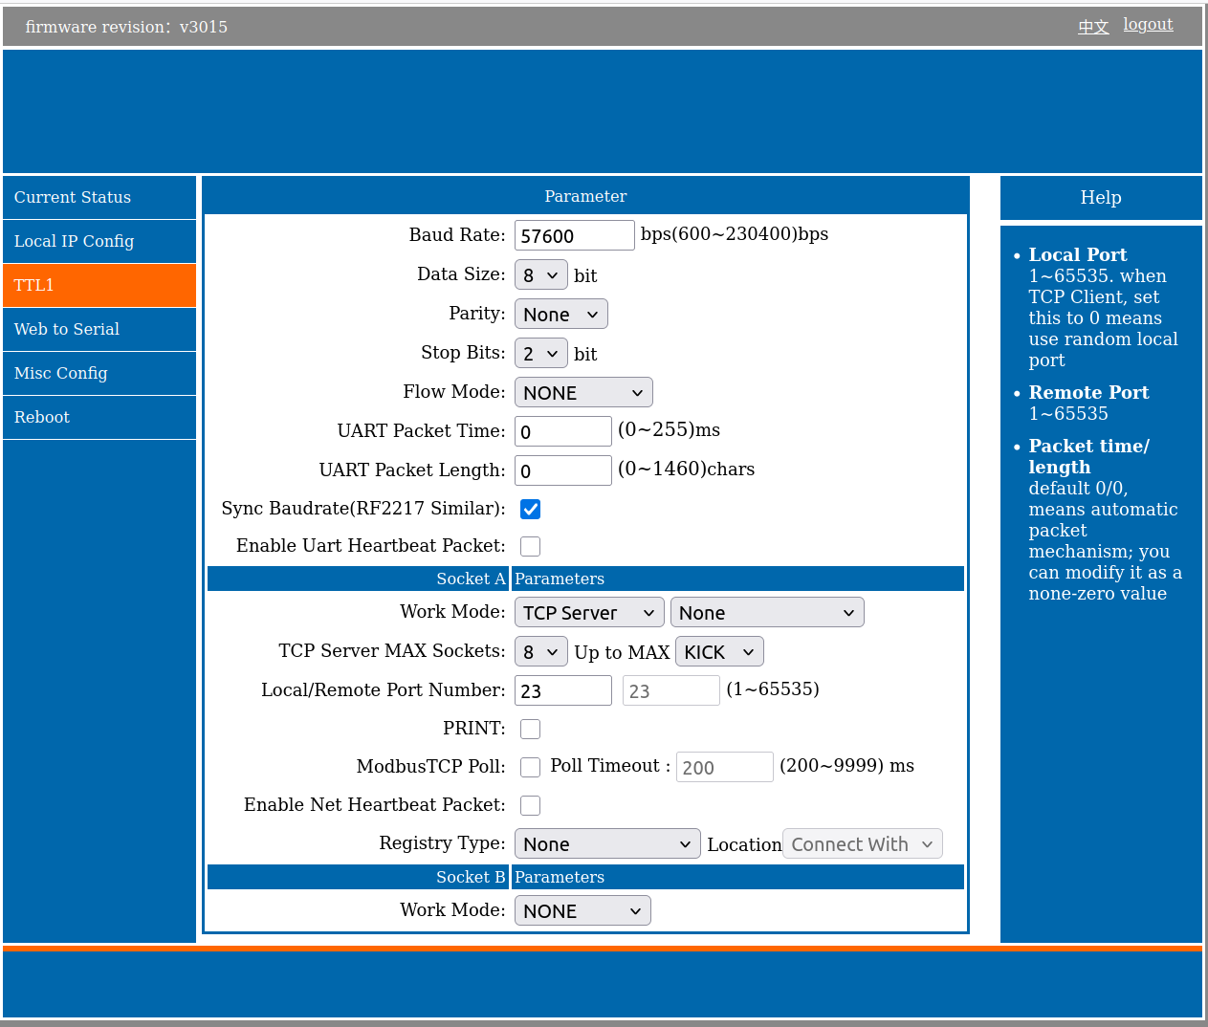
Task: Enable Uart Heartbeat Packet checkbox
Action: click(x=530, y=546)
